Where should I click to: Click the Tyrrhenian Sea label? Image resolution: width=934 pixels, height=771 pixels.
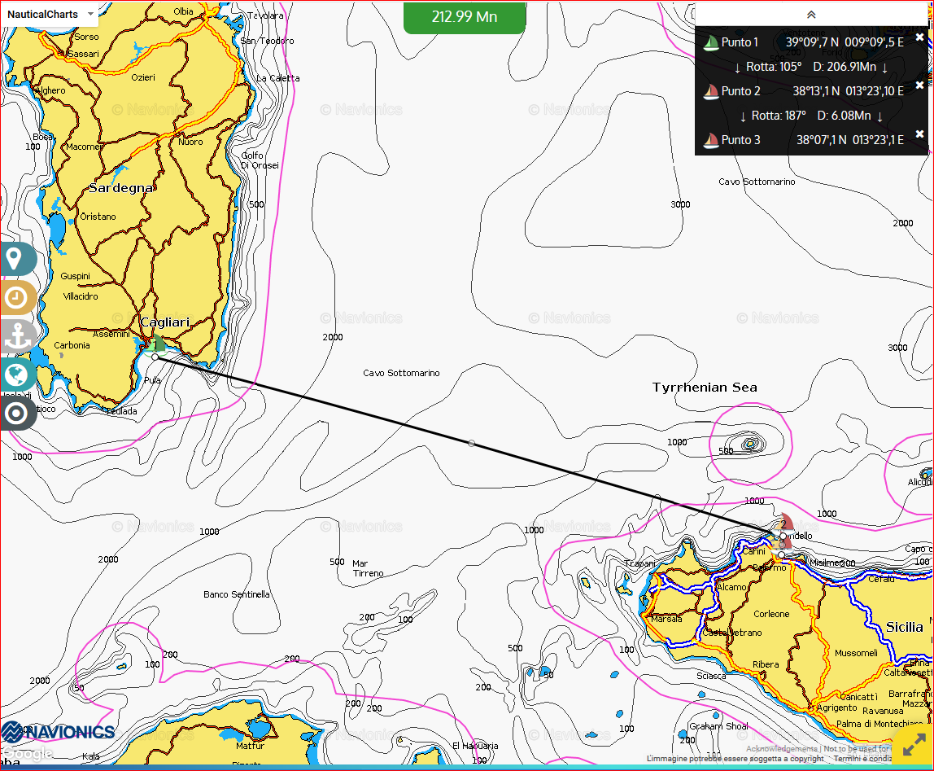(705, 387)
